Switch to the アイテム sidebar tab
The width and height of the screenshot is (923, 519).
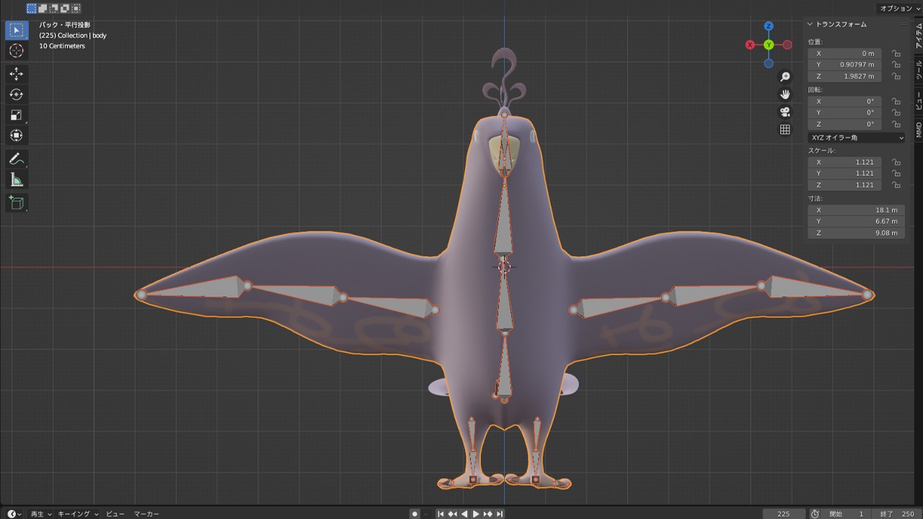(x=919, y=35)
